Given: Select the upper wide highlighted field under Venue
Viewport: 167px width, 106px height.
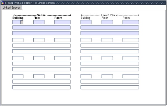Looking at the screenshot, I should [x=41, y=28].
